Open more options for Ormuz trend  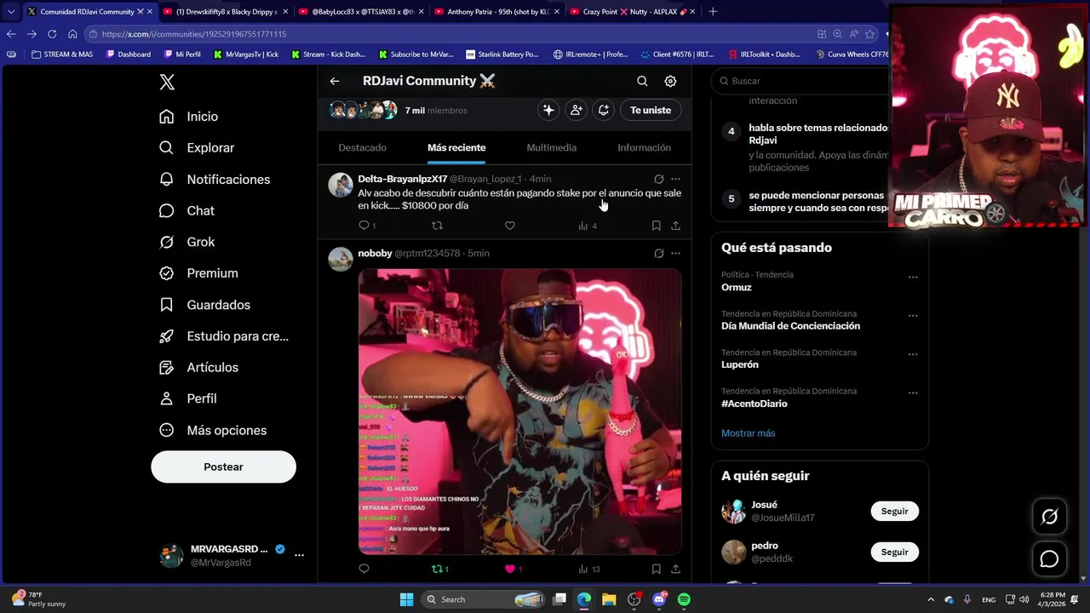click(x=913, y=277)
